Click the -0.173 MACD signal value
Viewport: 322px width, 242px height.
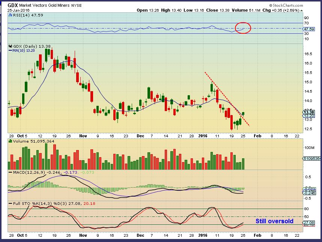click(x=71, y=173)
